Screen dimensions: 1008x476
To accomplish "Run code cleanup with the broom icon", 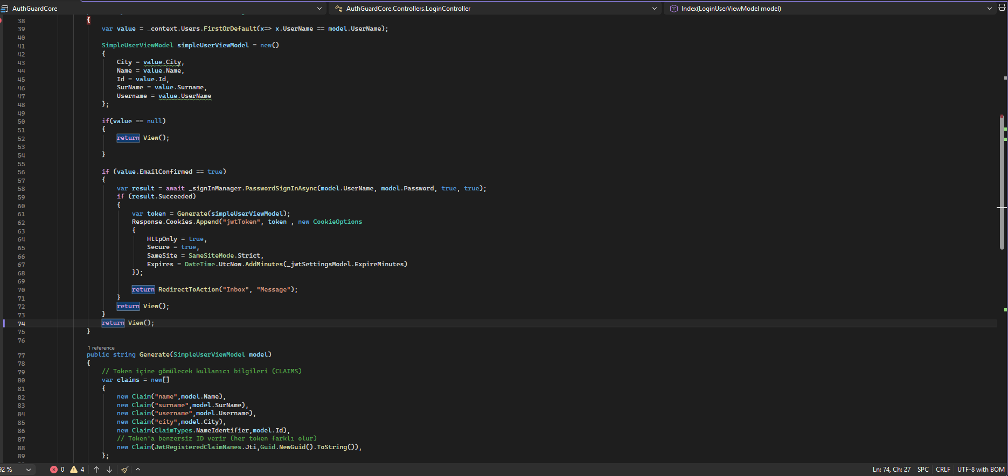I will (124, 470).
